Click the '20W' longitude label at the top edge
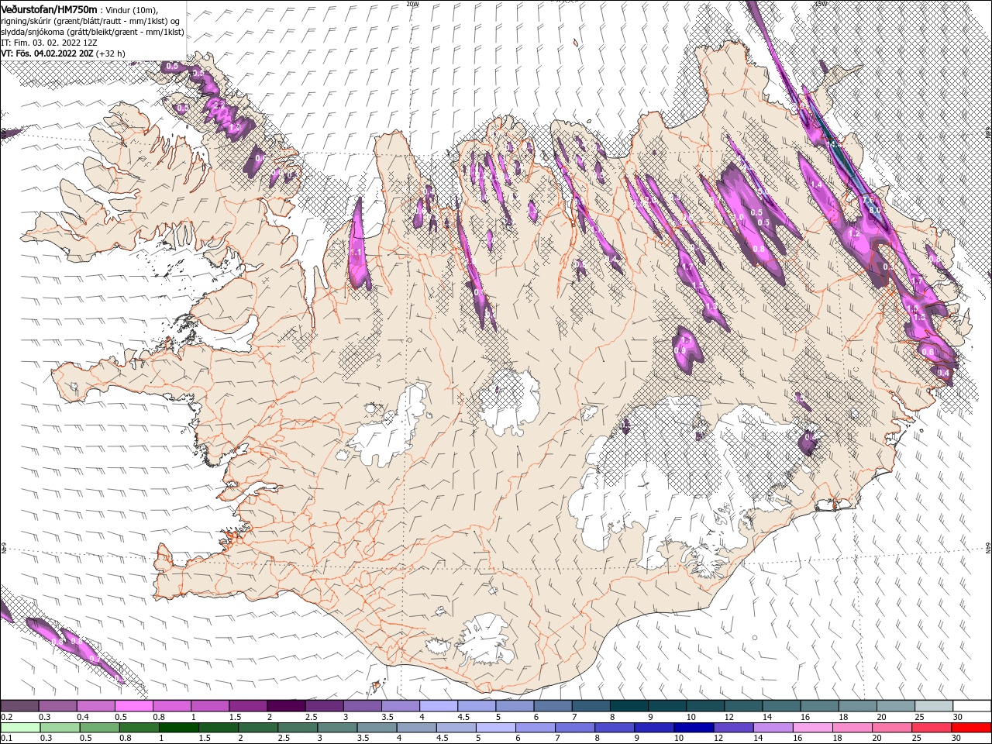The height and width of the screenshot is (744, 992). 412,4
